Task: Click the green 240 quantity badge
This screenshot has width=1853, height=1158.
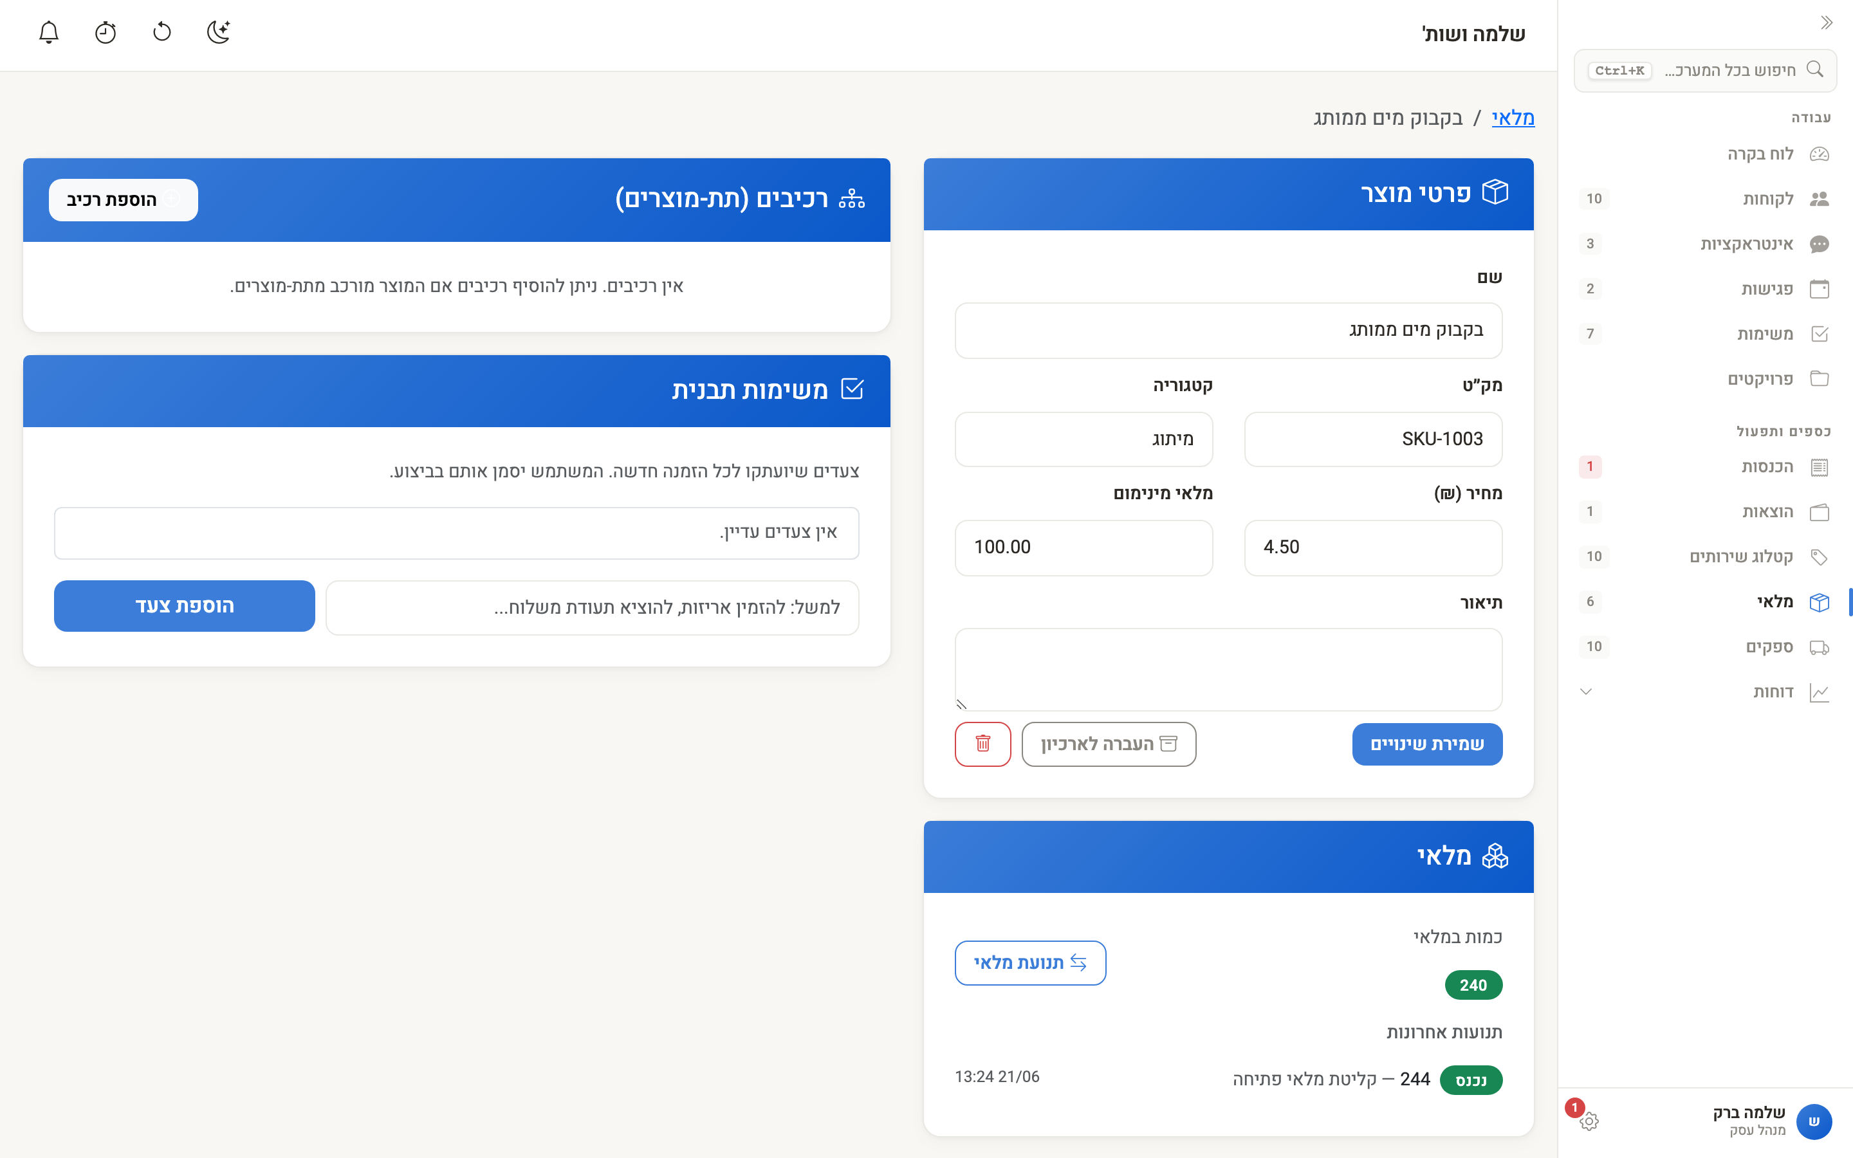Action: (1473, 985)
